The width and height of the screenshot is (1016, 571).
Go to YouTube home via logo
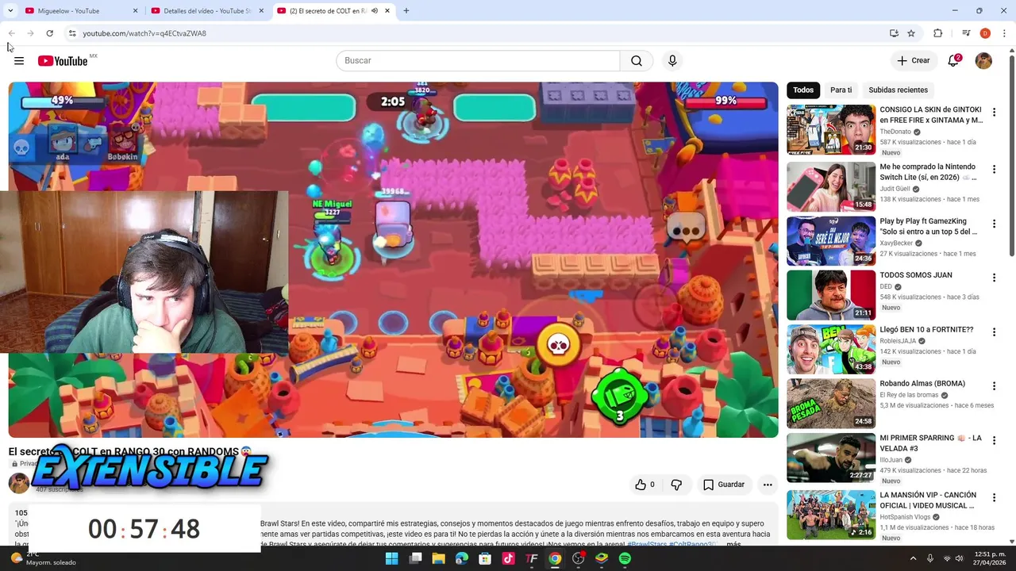point(63,61)
